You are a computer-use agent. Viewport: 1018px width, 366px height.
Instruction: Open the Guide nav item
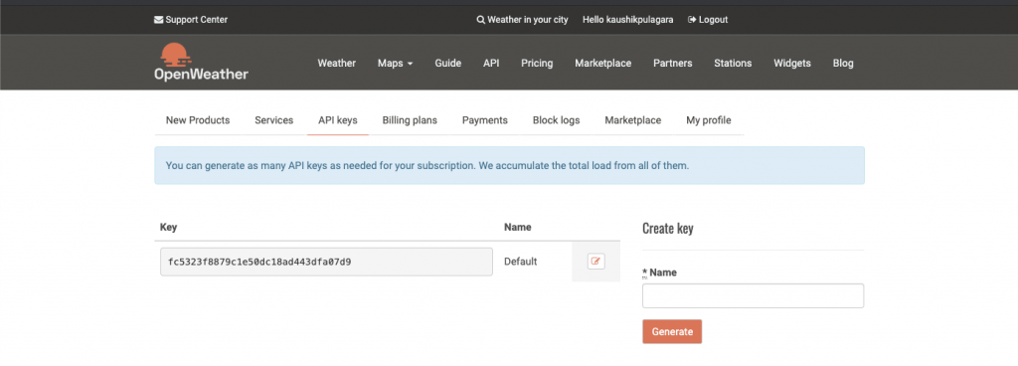448,63
